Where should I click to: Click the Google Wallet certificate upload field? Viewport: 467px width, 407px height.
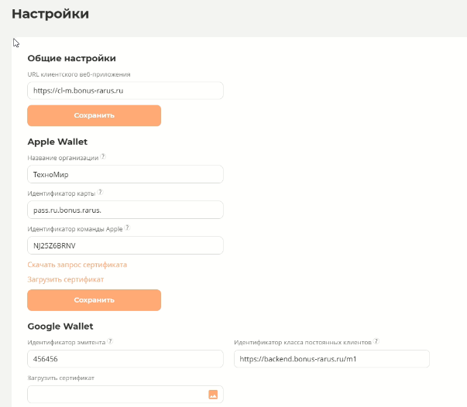pyautogui.click(x=116, y=395)
